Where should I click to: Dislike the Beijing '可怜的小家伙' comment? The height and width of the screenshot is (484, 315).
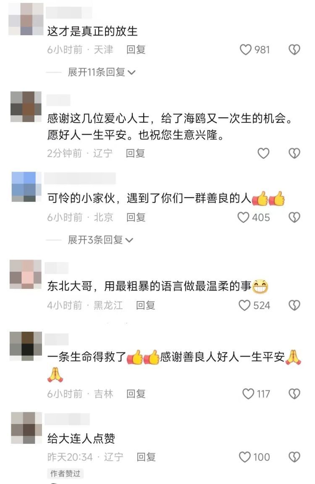click(294, 217)
